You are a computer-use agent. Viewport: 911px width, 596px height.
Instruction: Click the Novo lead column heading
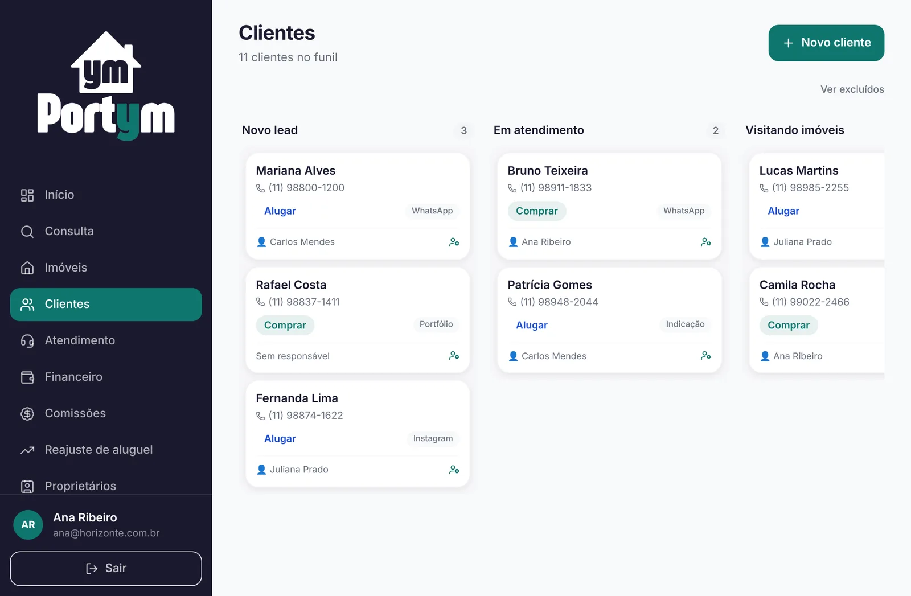(270, 130)
